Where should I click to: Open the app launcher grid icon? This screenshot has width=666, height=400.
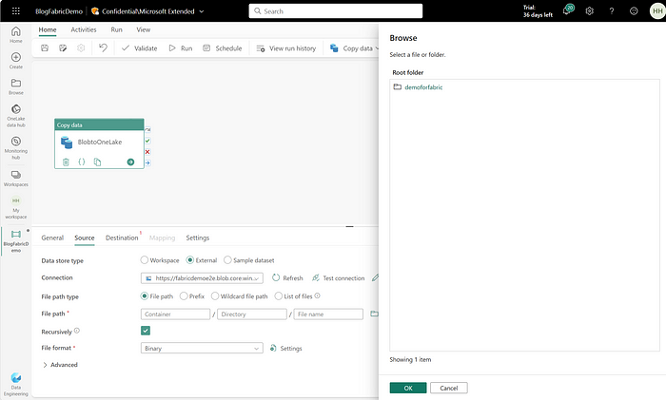pos(16,11)
